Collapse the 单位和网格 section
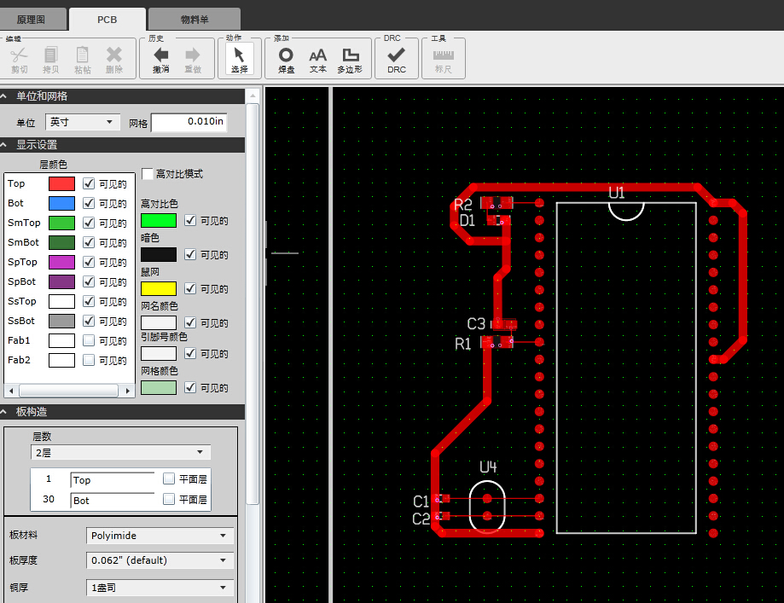Image resolution: width=784 pixels, height=603 pixels. click(x=4, y=96)
